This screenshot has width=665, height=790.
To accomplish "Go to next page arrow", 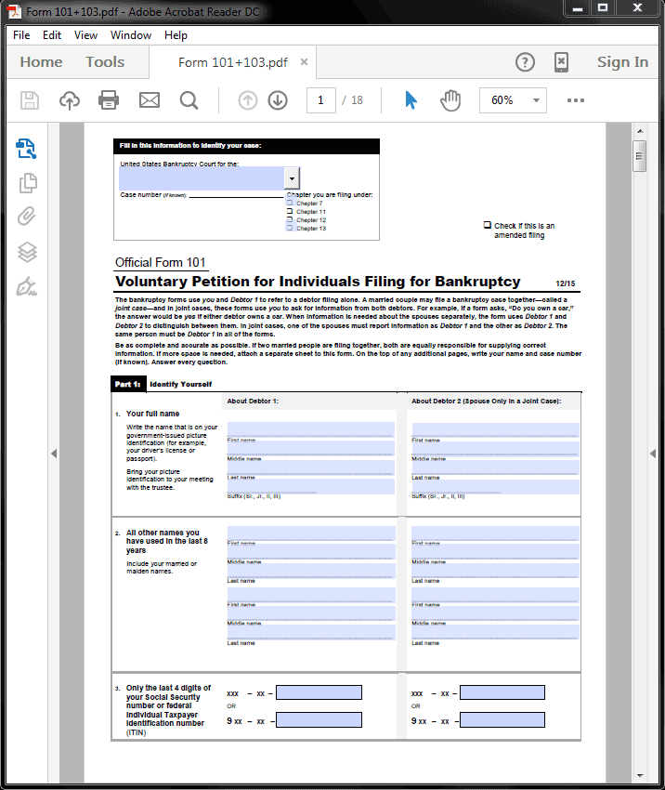I will [x=278, y=100].
